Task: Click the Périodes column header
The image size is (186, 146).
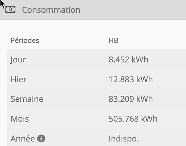Action: click(25, 40)
